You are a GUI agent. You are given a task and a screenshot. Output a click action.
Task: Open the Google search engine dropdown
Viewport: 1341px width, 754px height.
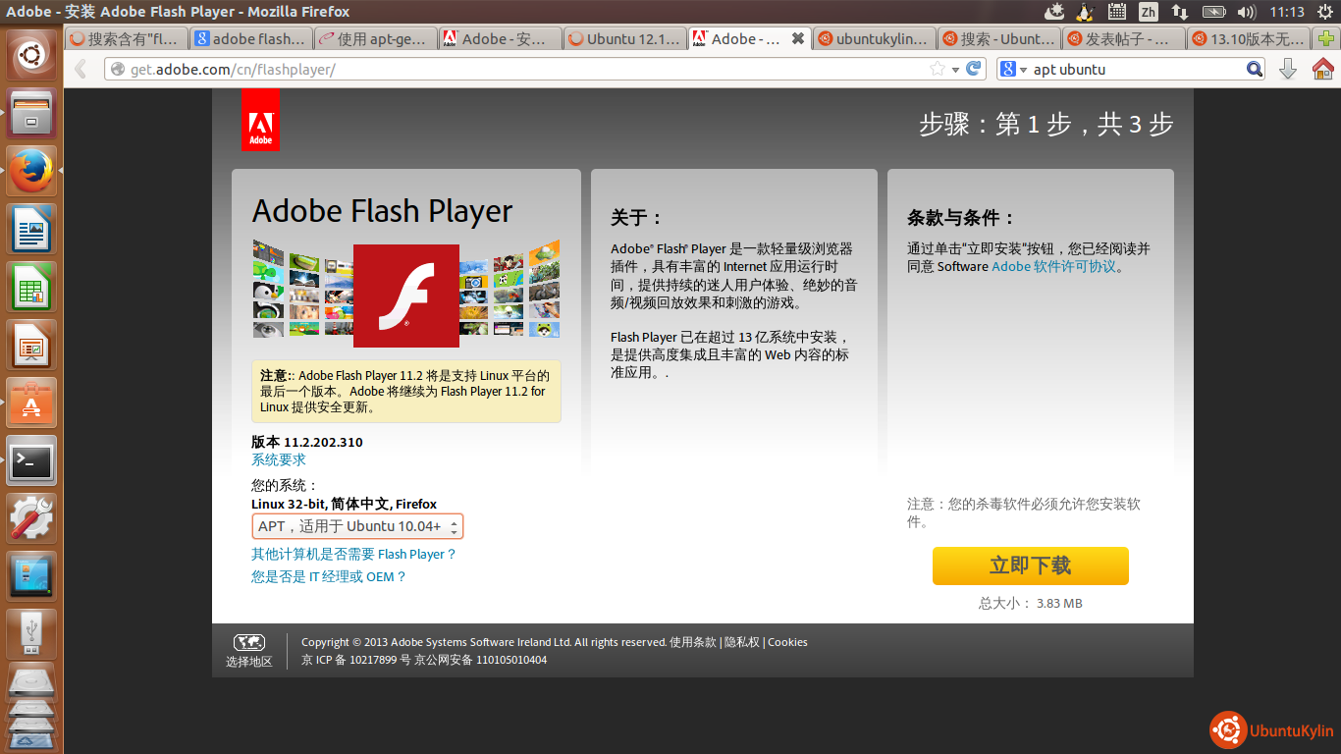1014,69
